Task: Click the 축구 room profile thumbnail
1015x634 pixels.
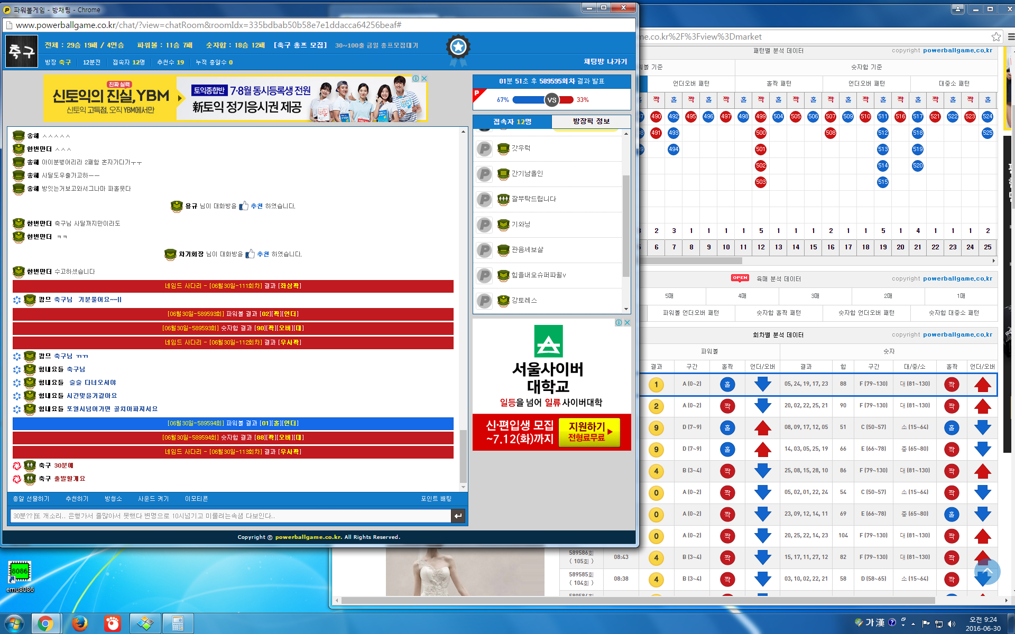Action: (22, 51)
